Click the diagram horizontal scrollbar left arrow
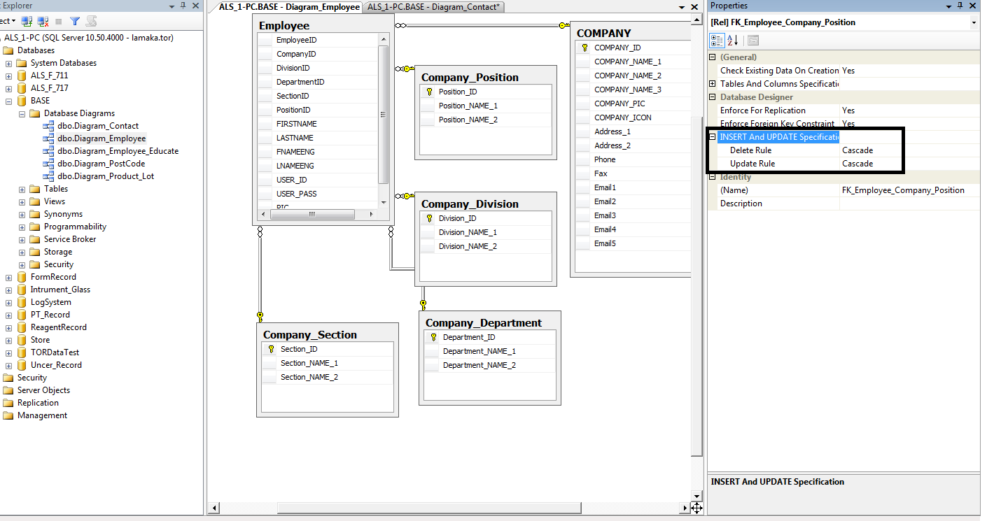This screenshot has height=521, width=994. 214,508
